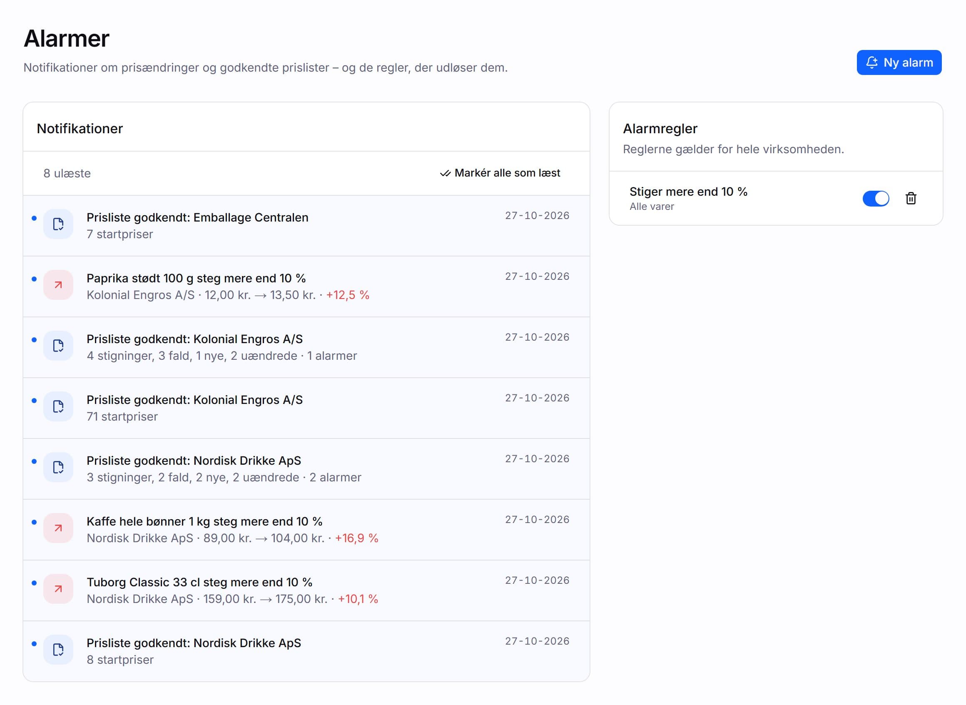Screen dimensions: 966x705
Task: Click the Stiger mere end 10 % rule title
Action: click(688, 192)
